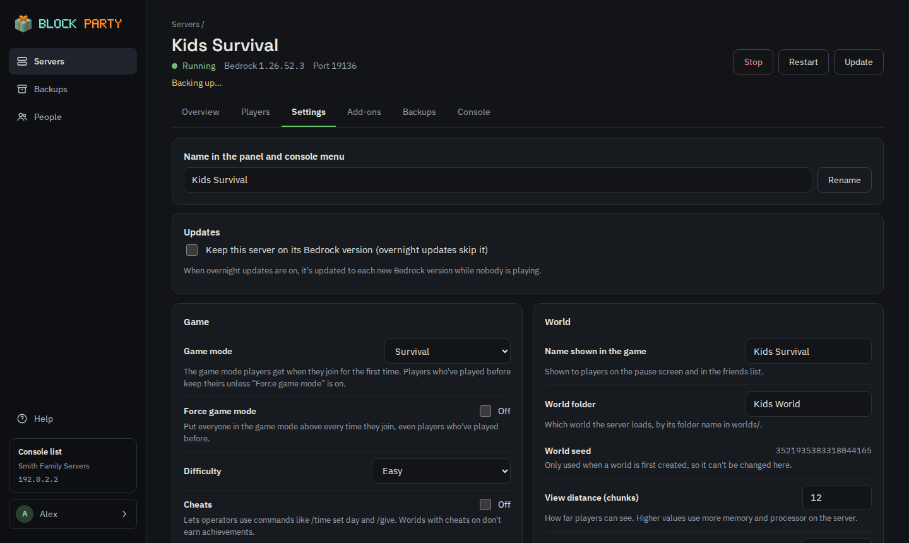Stop the Kids Survival server
The image size is (909, 543).
tap(753, 62)
